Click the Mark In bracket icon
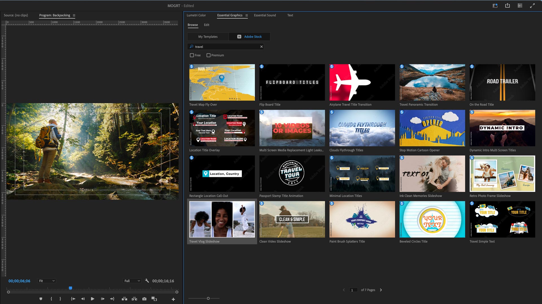 coord(51,299)
